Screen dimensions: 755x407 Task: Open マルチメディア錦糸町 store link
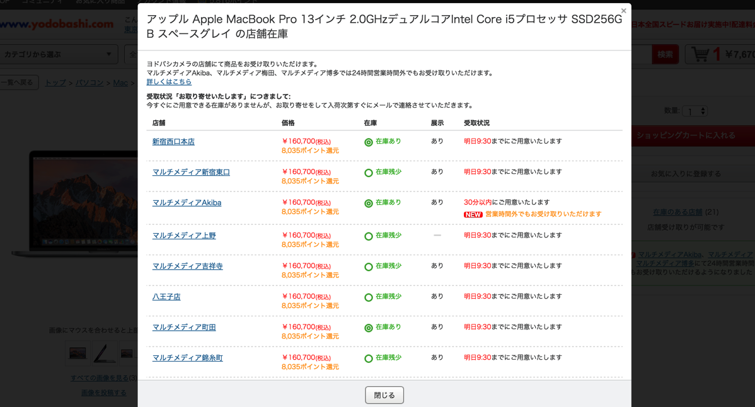coord(187,358)
